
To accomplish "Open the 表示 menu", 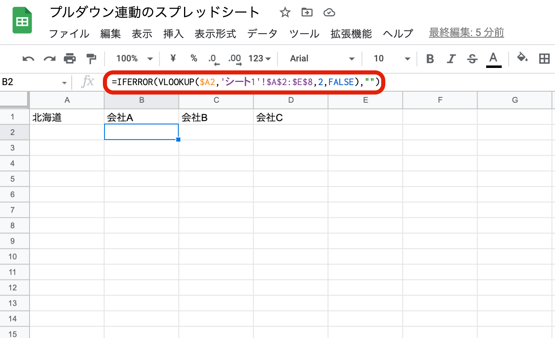I will pyautogui.click(x=142, y=34).
